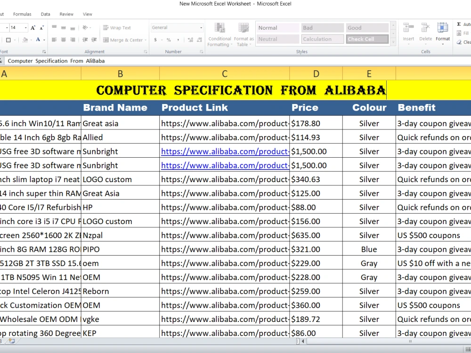Screen dimensions: 471x353
Task: Click the AutoSum sigma icon
Action: tap(459, 24)
